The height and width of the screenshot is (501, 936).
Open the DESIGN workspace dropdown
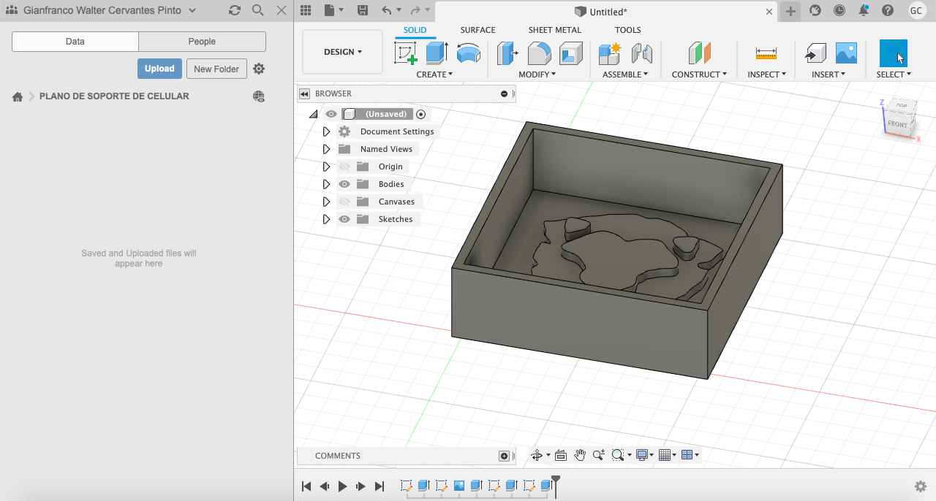tap(343, 52)
